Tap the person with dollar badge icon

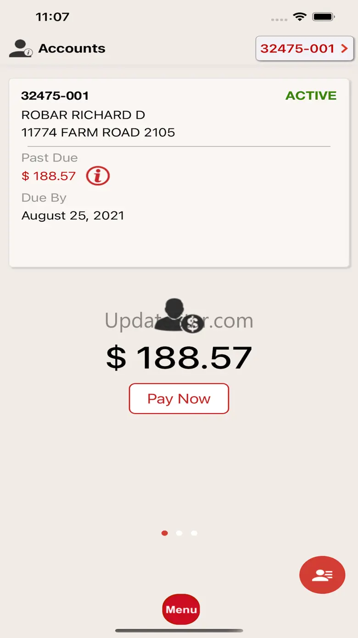tap(179, 316)
